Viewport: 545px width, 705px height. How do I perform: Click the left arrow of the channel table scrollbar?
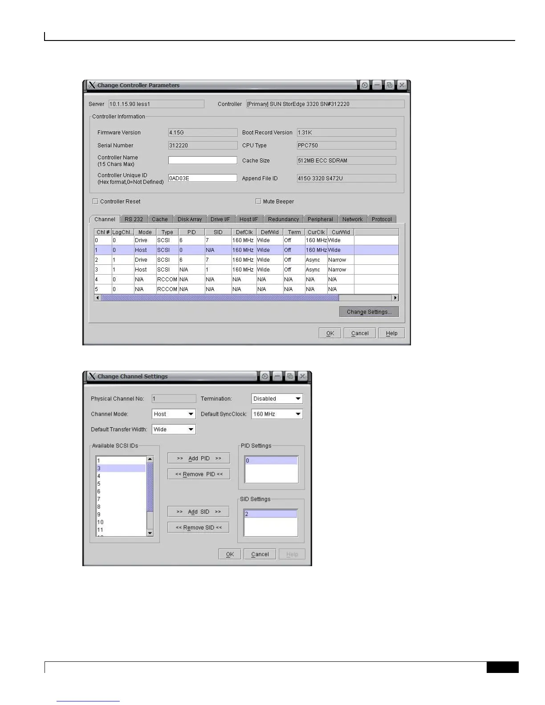tap(98, 298)
